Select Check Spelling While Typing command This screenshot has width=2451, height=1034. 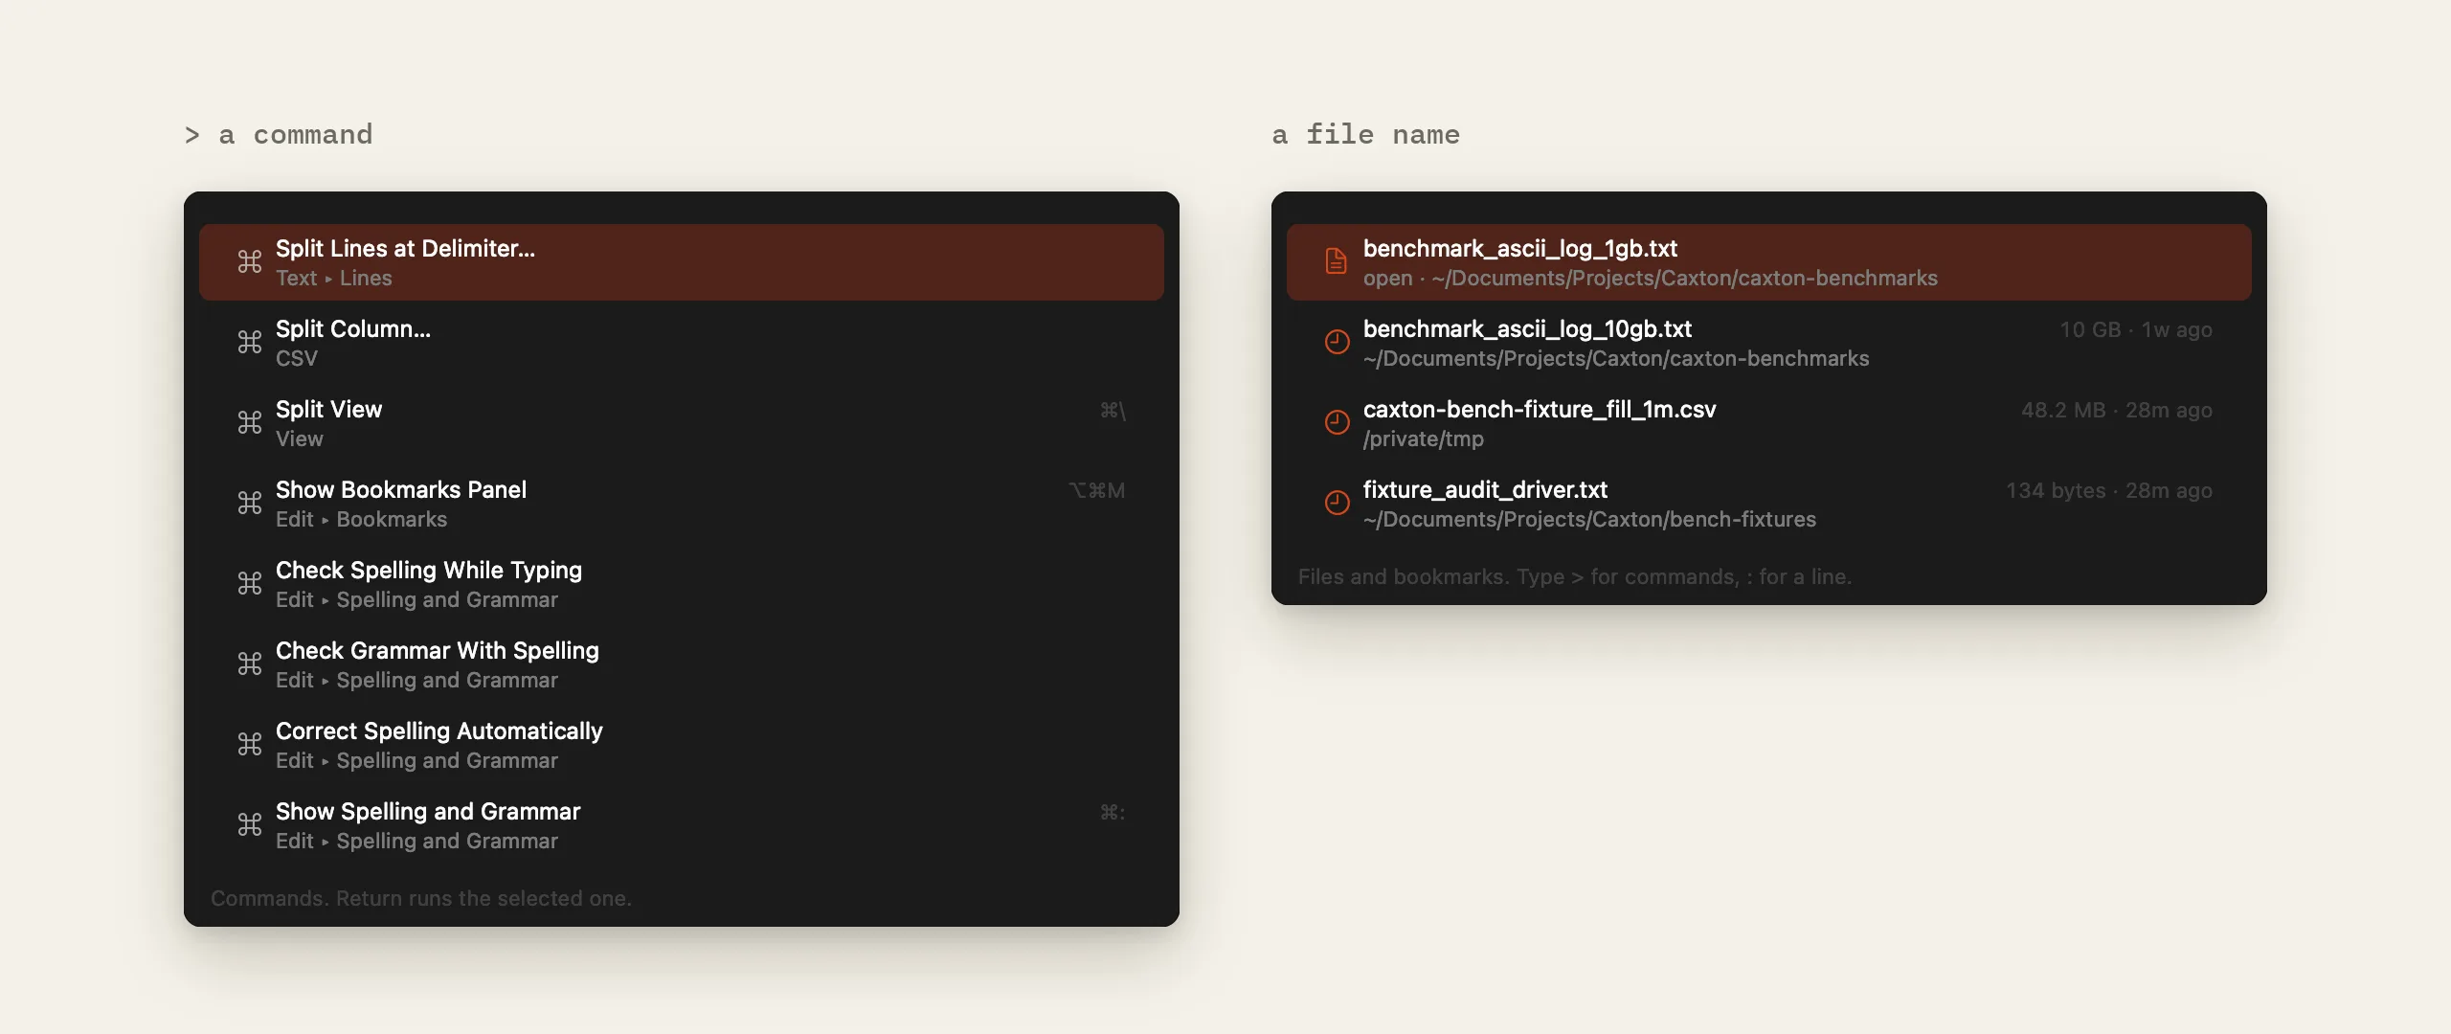(682, 584)
